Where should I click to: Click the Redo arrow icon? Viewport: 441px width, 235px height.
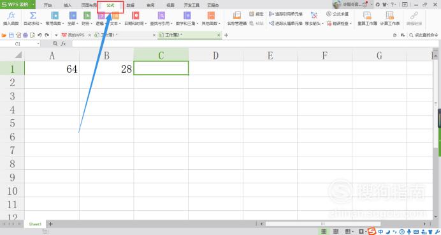point(47,35)
